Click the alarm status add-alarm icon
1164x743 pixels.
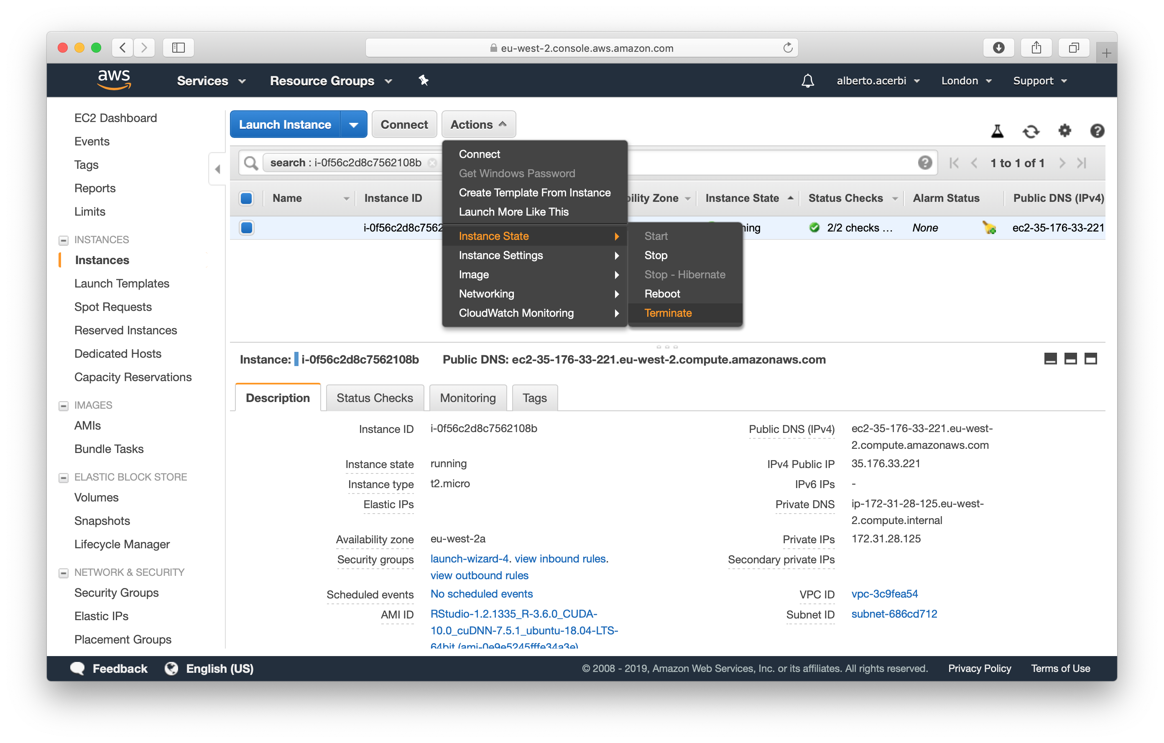989,227
